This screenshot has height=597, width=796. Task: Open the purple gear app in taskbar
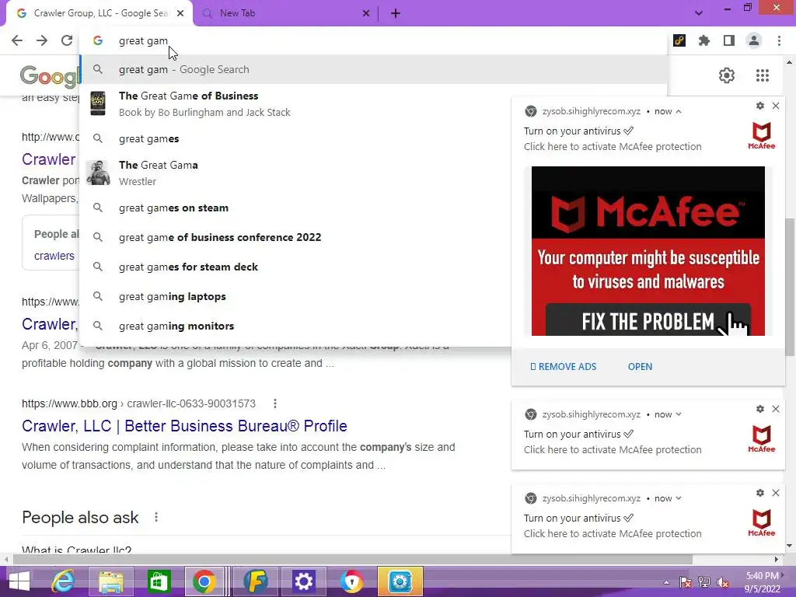point(304,581)
